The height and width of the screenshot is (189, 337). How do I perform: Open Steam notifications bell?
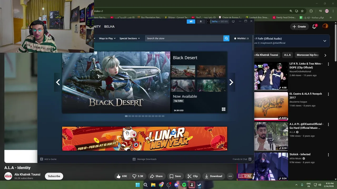coord(201,22)
